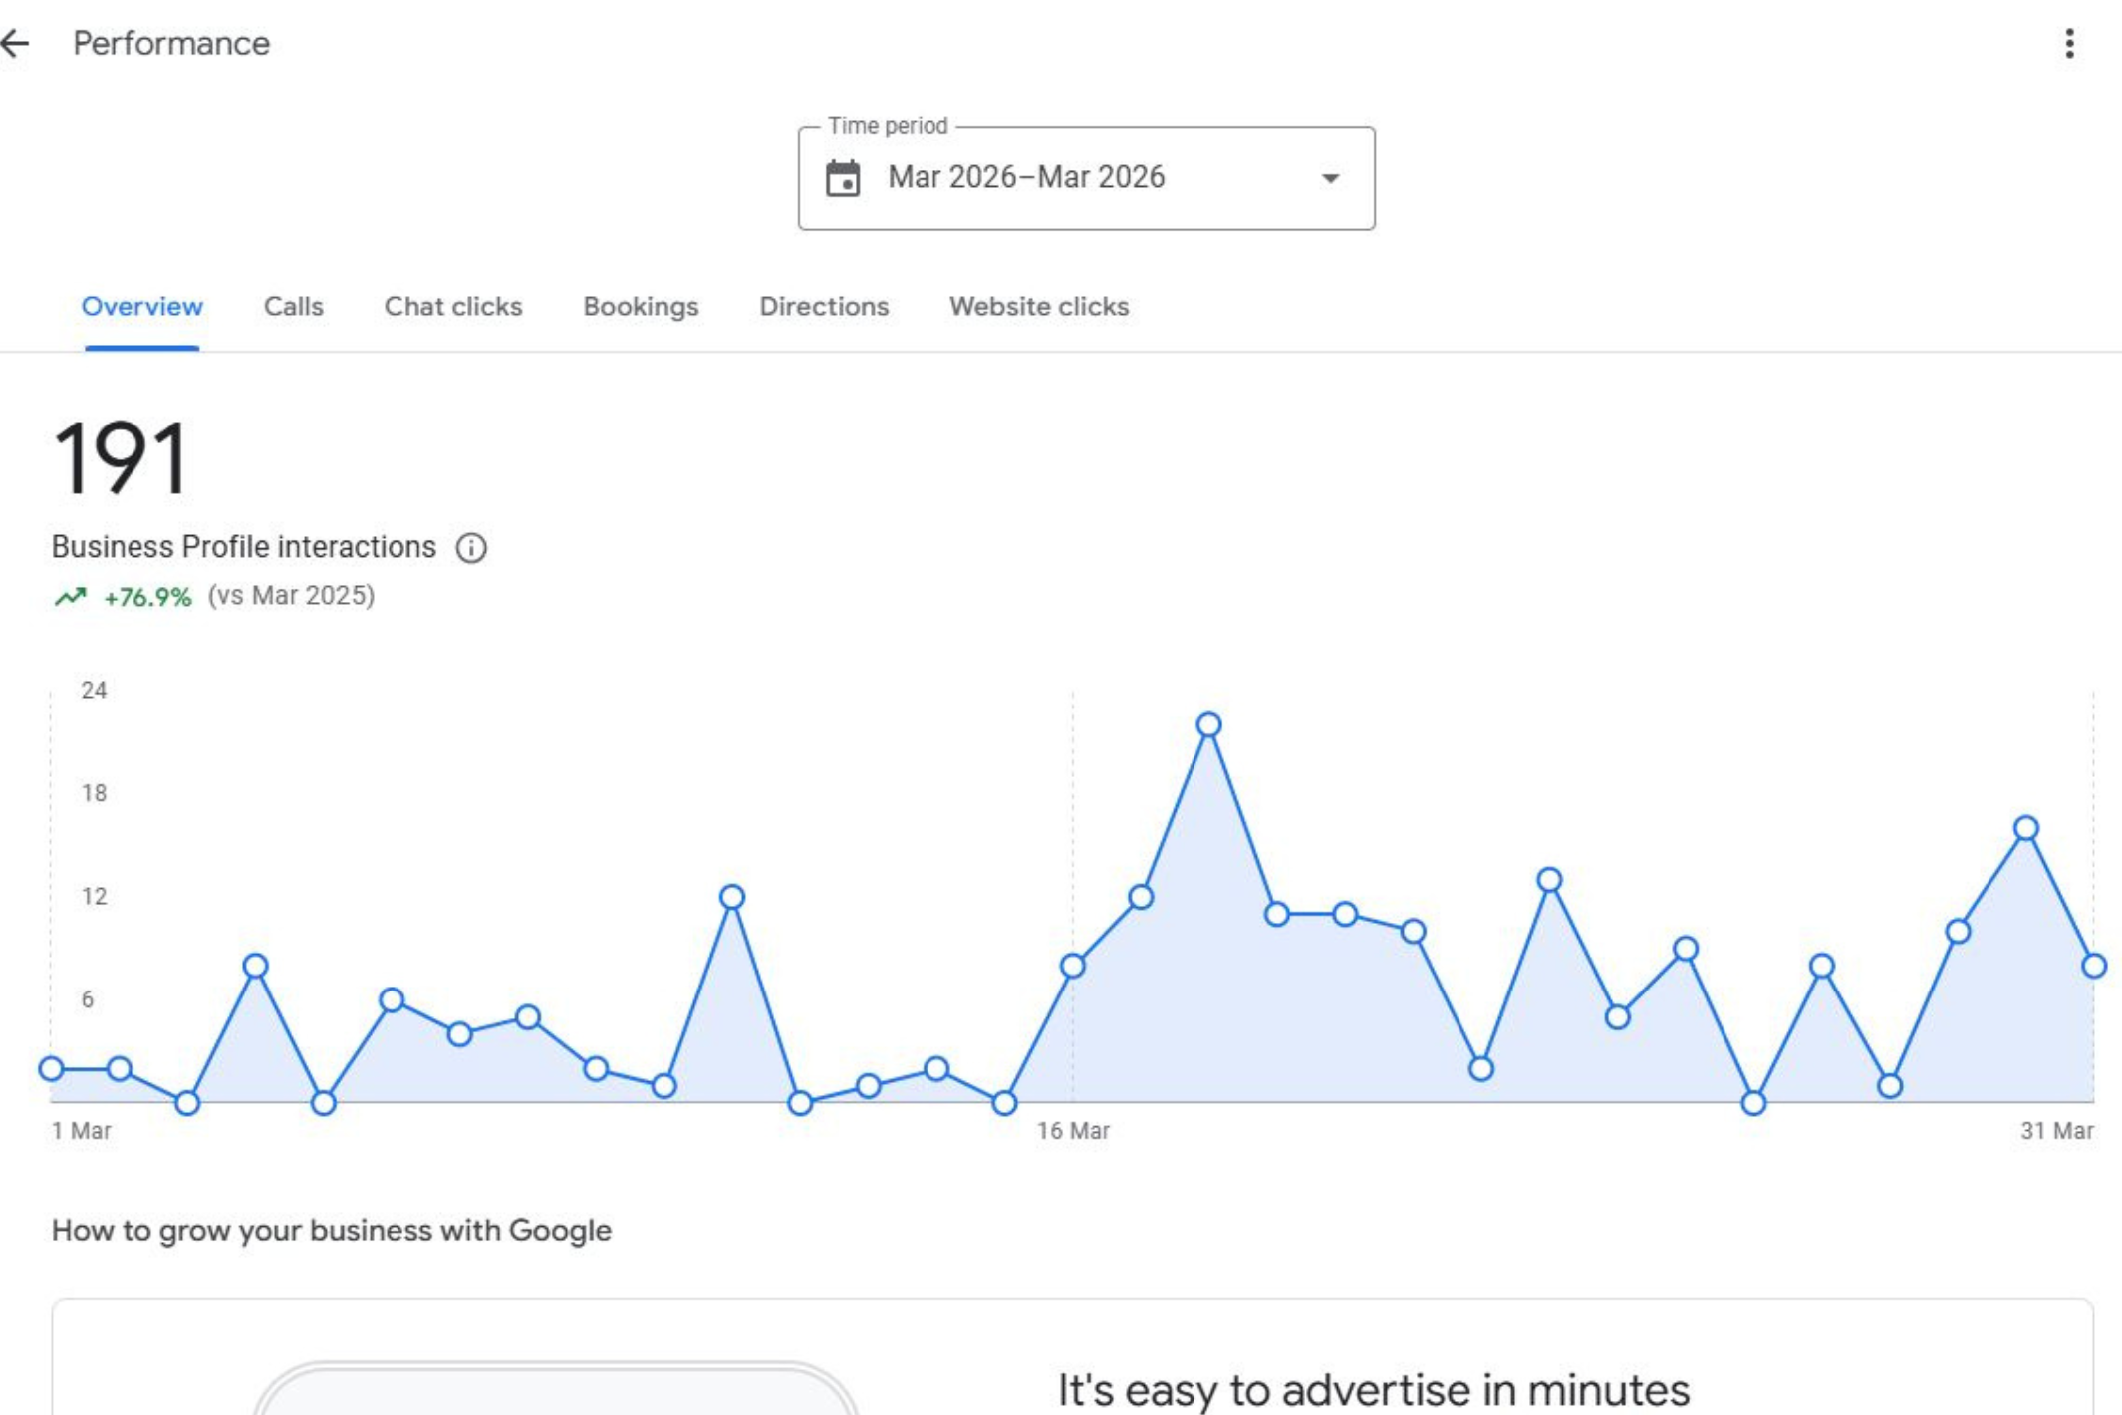
Task: Click the green upward trend arrow icon
Action: click(70, 597)
